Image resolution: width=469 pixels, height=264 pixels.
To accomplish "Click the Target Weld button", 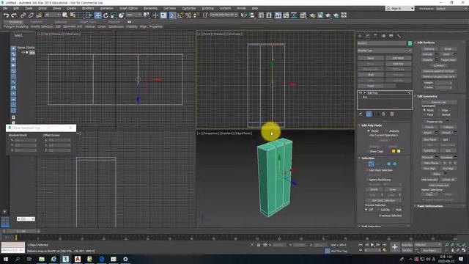I will 448,60.
